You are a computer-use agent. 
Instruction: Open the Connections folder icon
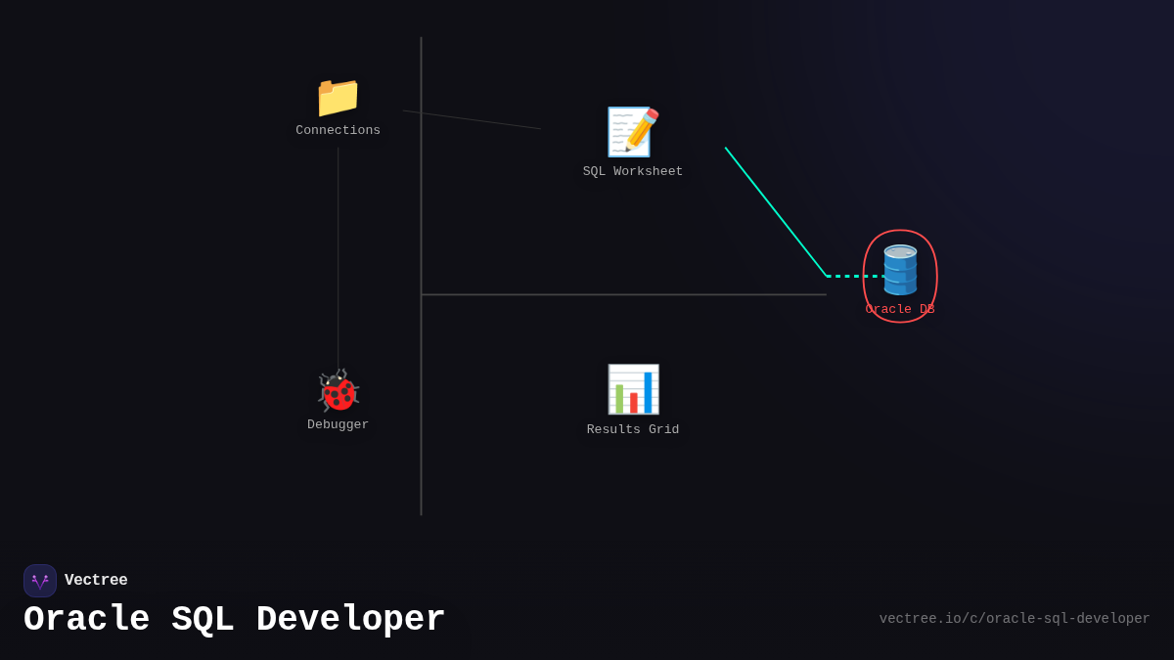tap(338, 97)
